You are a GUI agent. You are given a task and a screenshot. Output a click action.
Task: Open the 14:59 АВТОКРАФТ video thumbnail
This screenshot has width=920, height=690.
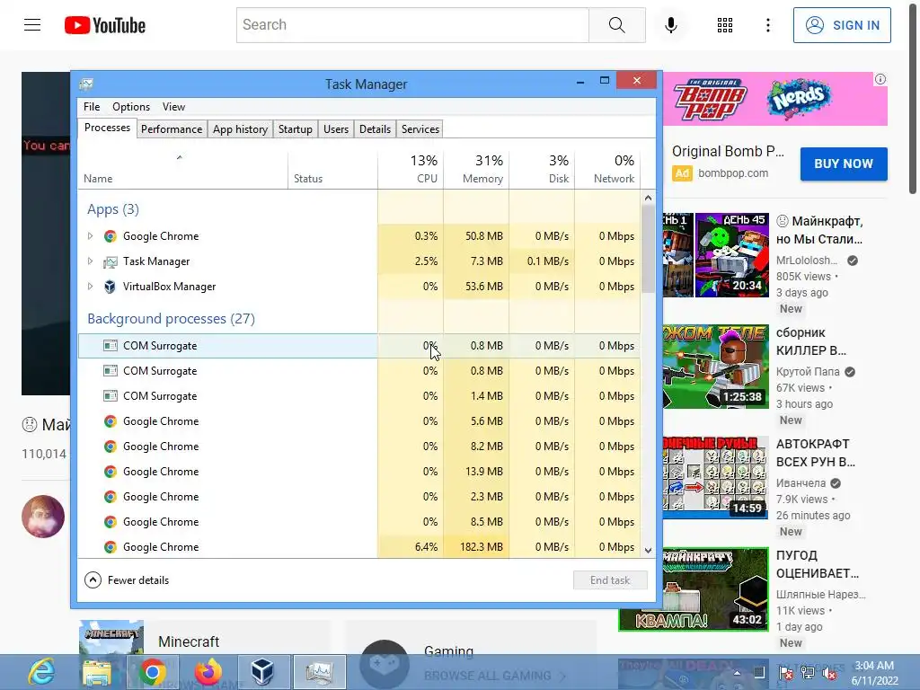pyautogui.click(x=716, y=478)
